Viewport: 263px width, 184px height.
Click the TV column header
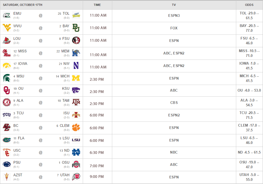coord(174,5)
